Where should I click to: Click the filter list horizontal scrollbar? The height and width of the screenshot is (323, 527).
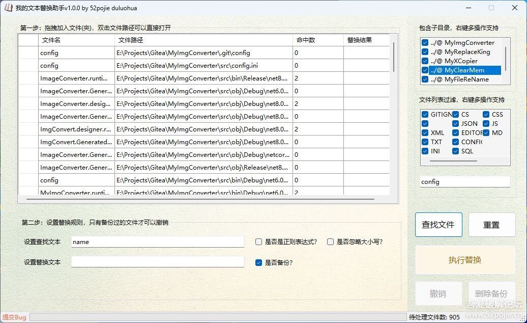coord(453,161)
